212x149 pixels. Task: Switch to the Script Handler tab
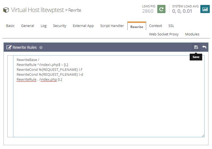112,26
